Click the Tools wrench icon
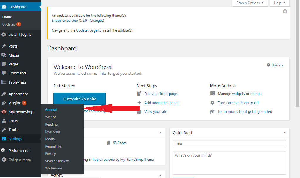The height and width of the screenshot is (178, 300). 4,130
